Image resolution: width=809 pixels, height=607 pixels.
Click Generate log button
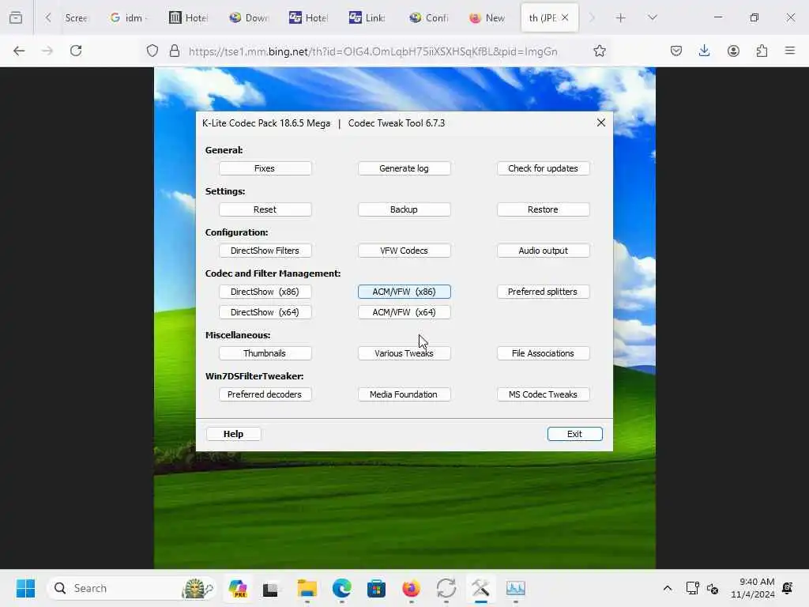(404, 168)
